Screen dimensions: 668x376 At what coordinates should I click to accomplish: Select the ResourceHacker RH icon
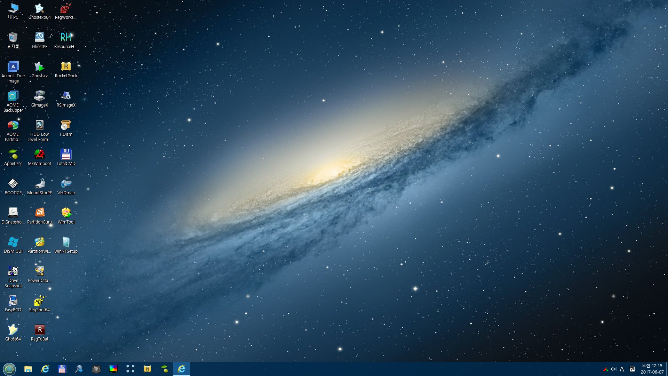66,40
